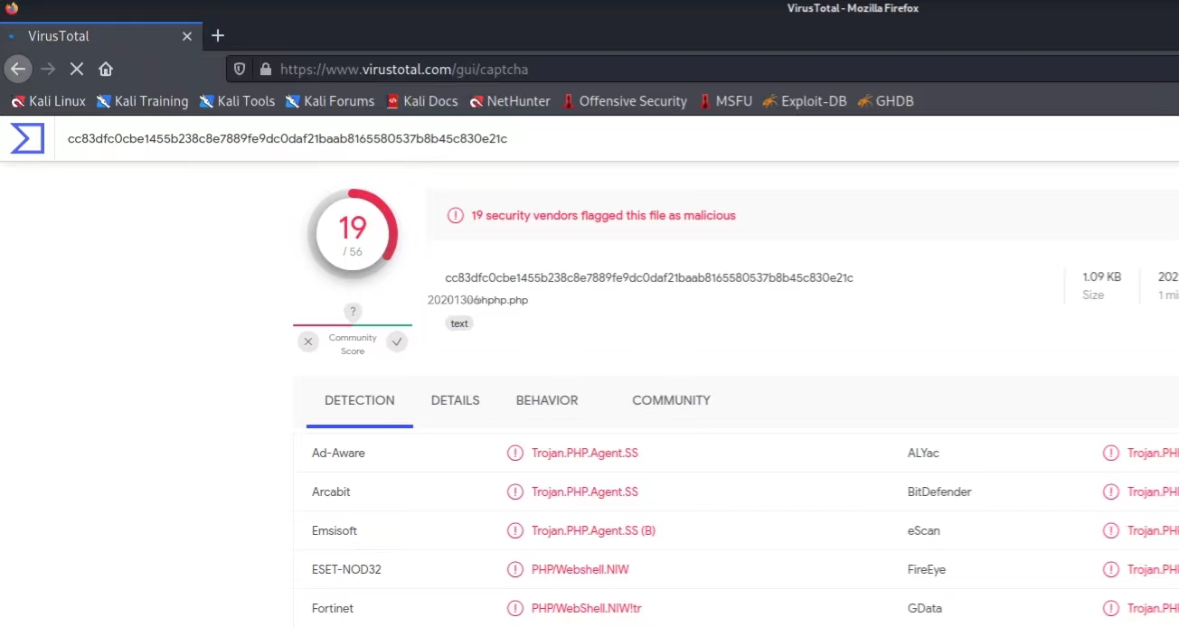The image size is (1179, 627).
Task: Click warning icon in BitDefender row
Action: click(x=1111, y=491)
